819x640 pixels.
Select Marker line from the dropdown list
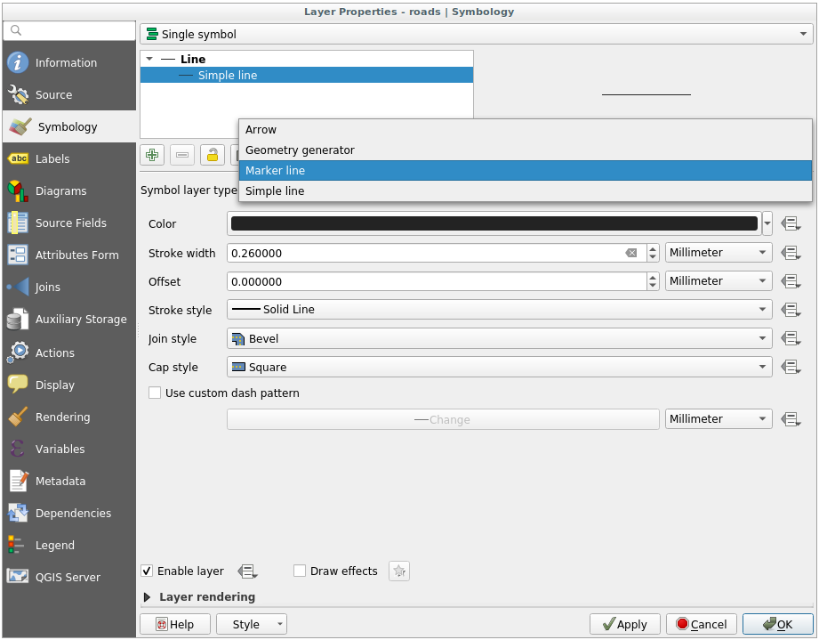pyautogui.click(x=525, y=171)
